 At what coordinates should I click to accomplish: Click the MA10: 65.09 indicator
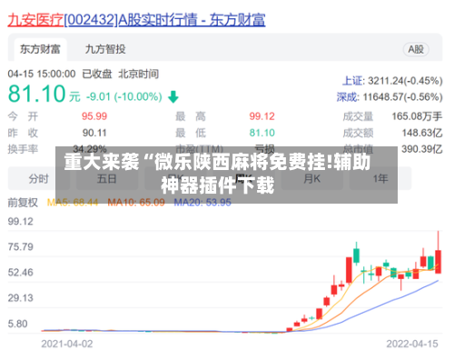tap(136, 203)
